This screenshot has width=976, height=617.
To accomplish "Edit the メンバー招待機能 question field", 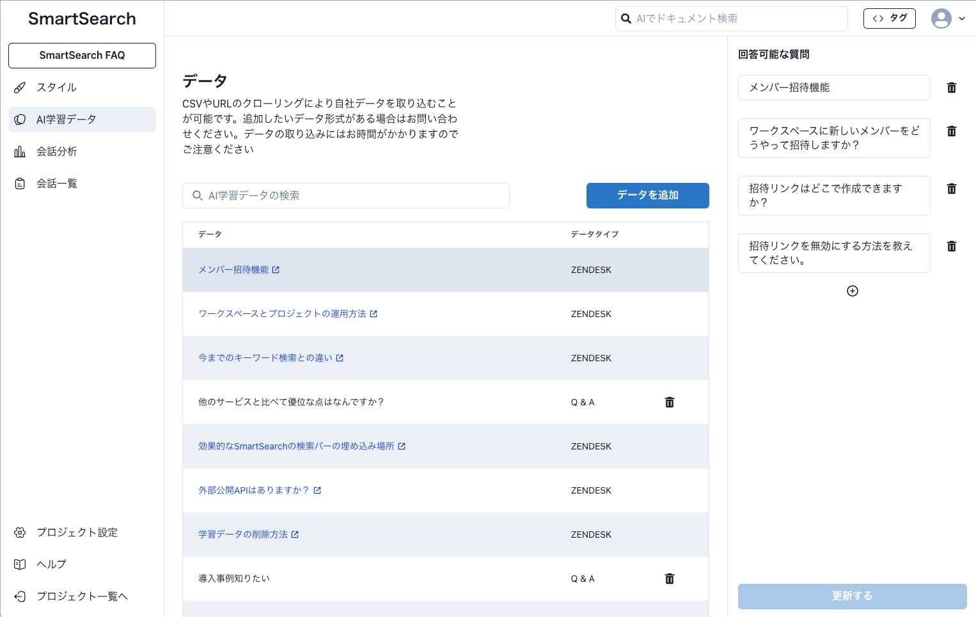I will [834, 88].
